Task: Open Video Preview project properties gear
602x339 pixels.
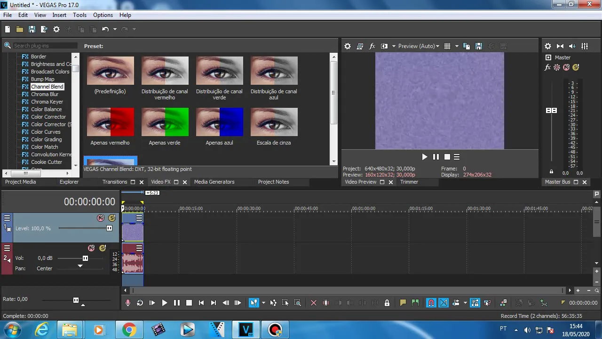Action: pos(348,46)
